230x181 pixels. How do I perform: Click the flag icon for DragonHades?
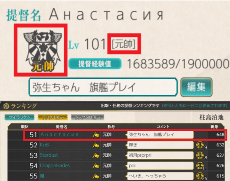pos(96,166)
